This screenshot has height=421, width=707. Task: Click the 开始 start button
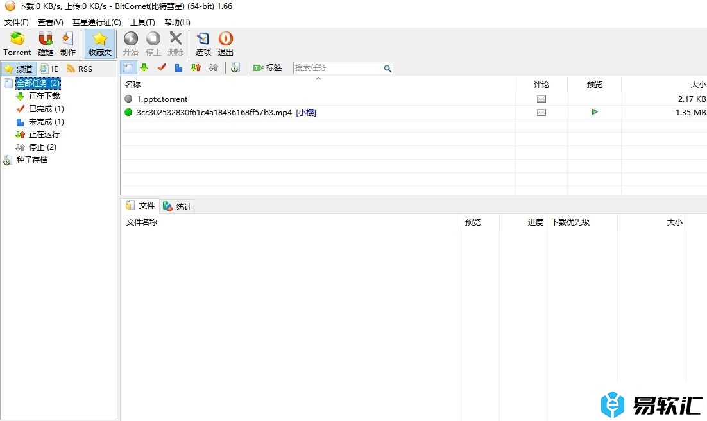131,44
